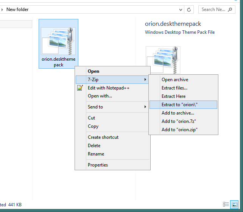
Task: Select Open archive from the 7-Zip submenu
Action: click(175, 80)
